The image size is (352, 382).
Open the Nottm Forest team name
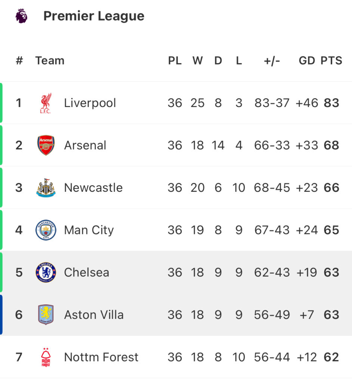click(x=101, y=357)
